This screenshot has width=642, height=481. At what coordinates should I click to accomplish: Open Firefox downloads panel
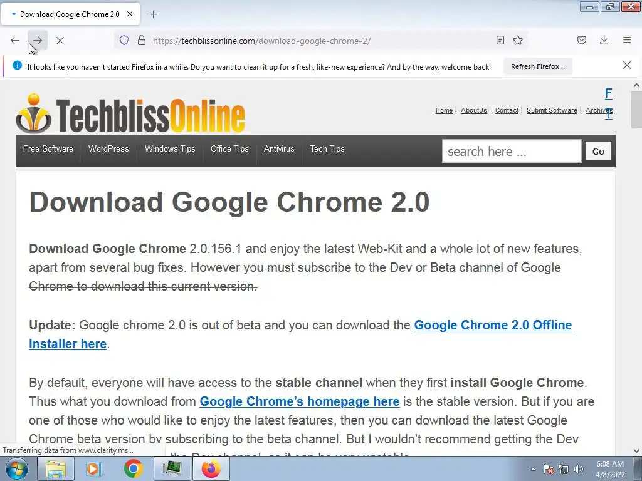tap(604, 41)
